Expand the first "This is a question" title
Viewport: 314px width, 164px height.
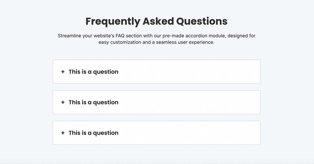(x=93, y=72)
